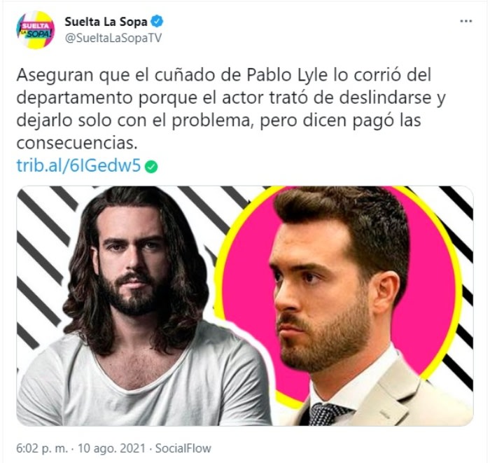The image size is (490, 463).
Task: Click the name Pablo Lyle in tweet text
Action: [x=287, y=75]
